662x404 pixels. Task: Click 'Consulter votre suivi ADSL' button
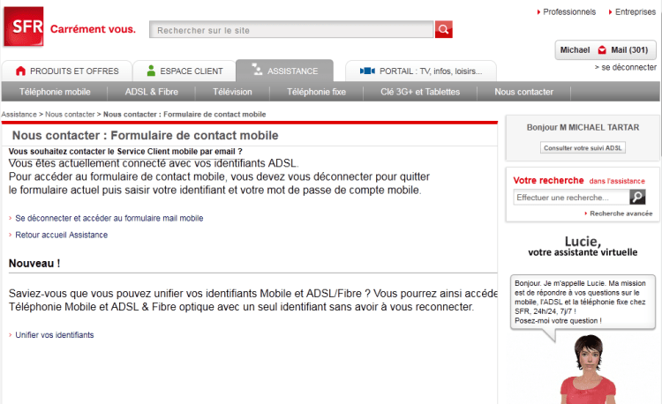click(x=583, y=147)
